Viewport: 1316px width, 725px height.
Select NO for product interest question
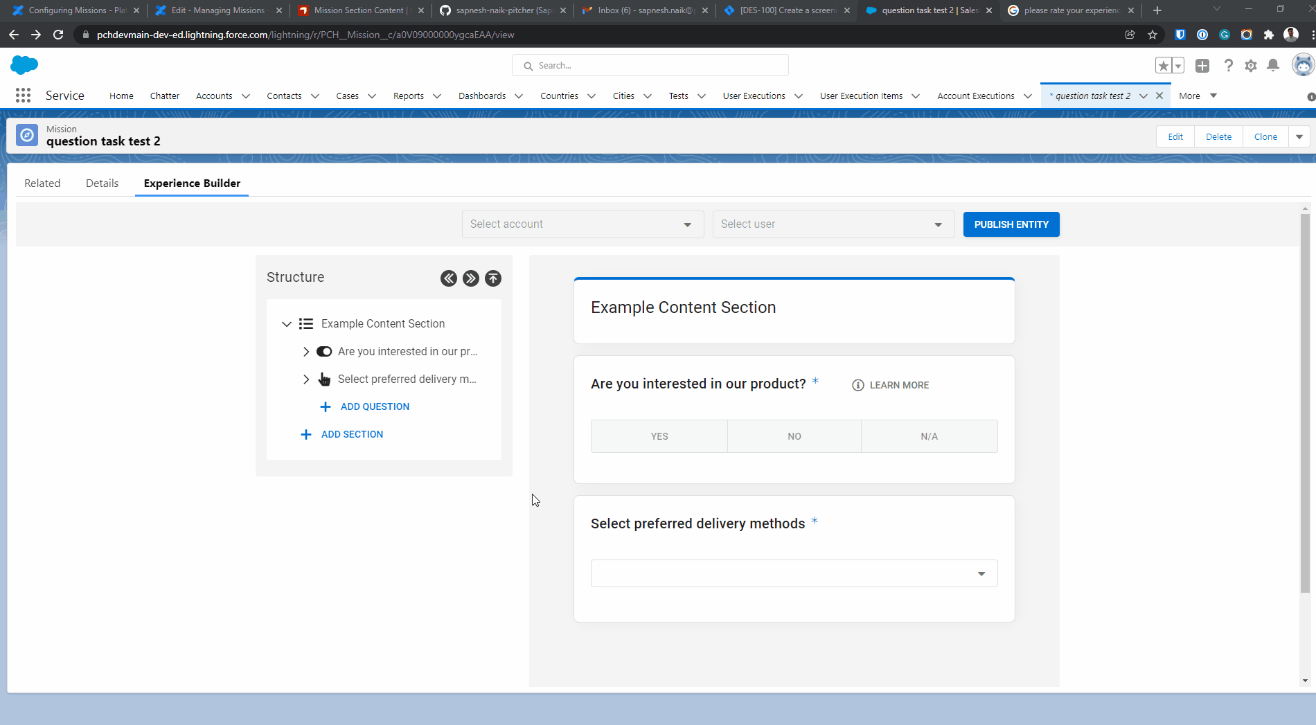[794, 436]
